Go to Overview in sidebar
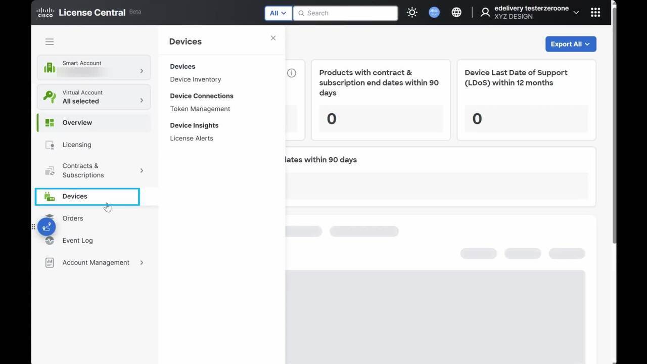This screenshot has height=364, width=647. point(94,123)
